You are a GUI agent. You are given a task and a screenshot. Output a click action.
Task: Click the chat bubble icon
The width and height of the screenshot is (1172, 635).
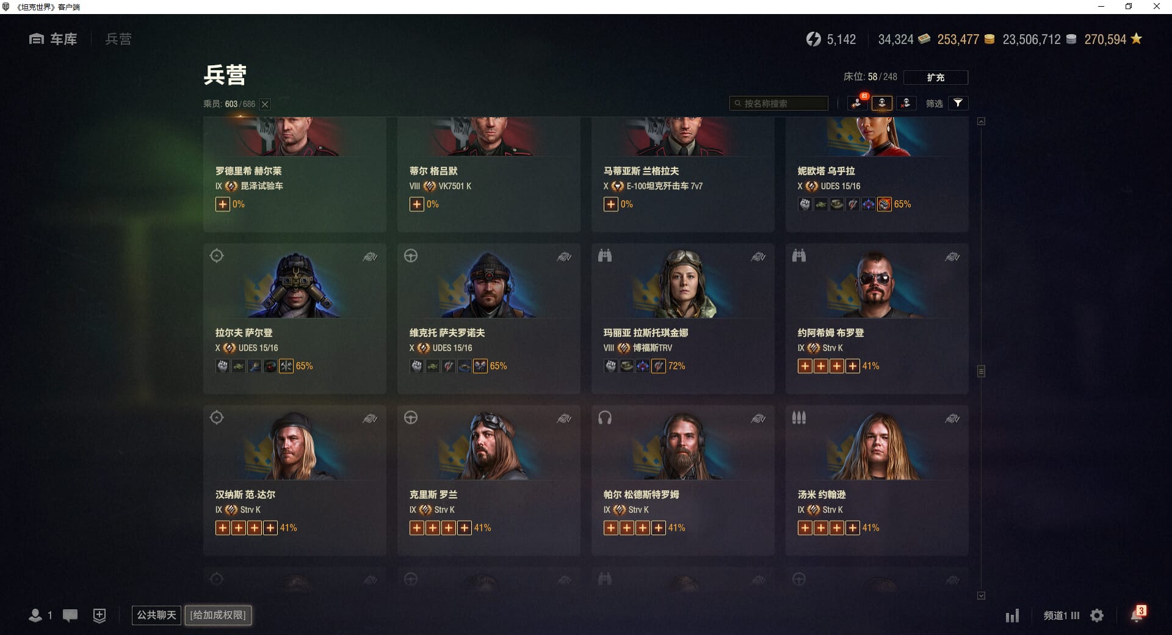[x=70, y=615]
